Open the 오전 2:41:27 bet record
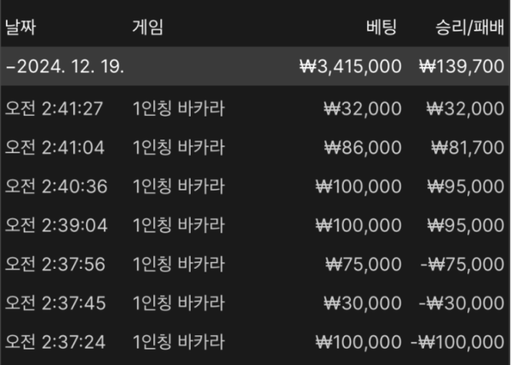 pos(255,108)
